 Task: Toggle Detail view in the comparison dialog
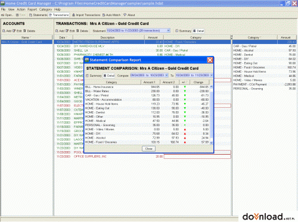[109, 76]
